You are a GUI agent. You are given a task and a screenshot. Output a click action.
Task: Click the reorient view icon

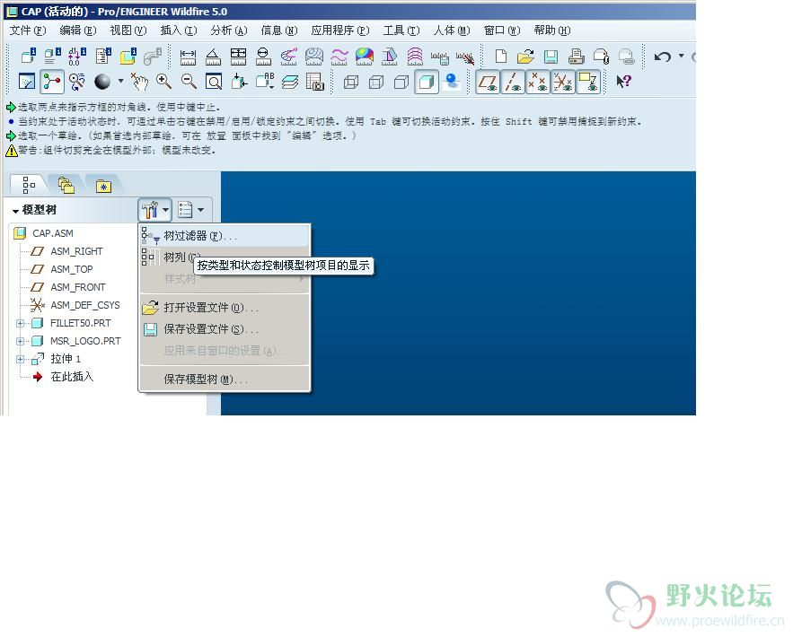coord(239,82)
